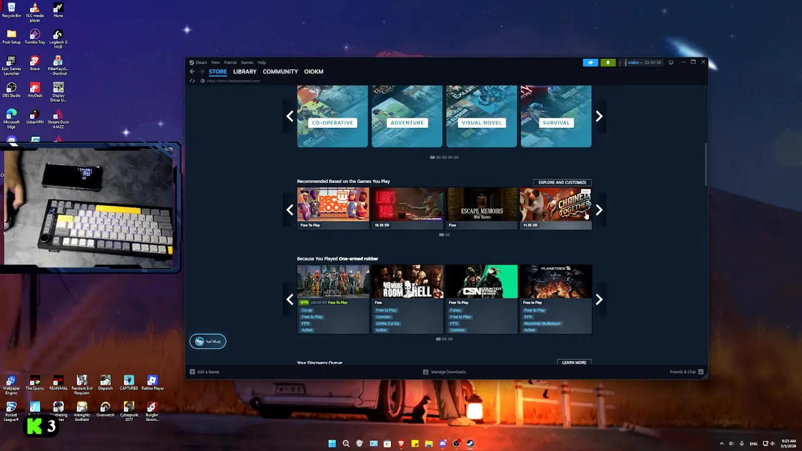Reload the Steam store page
Viewport: 802px width, 451px height.
click(x=192, y=81)
